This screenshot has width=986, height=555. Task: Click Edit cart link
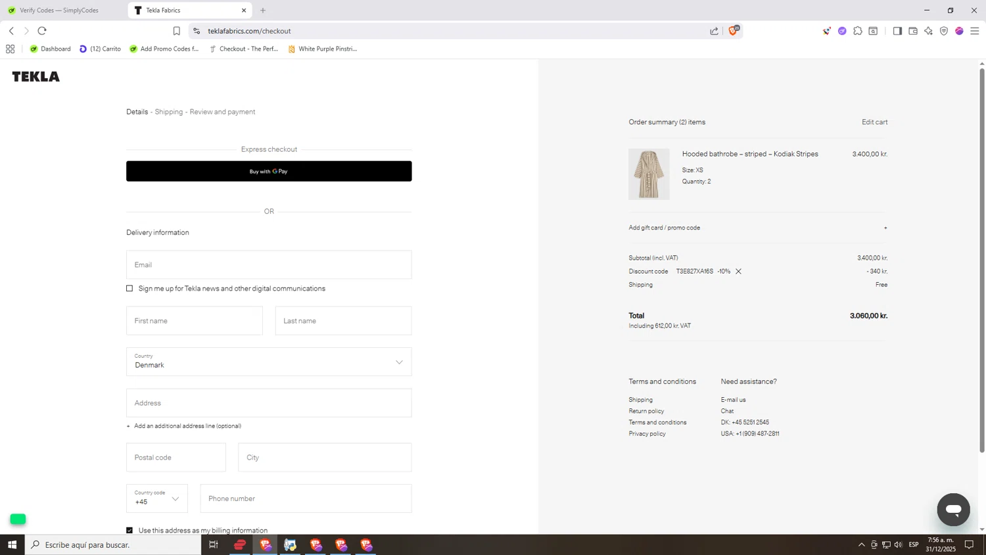click(874, 122)
